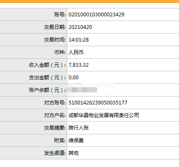Click the transaction time 14:01:28
This screenshot has width=179, height=167.
coord(79,40)
